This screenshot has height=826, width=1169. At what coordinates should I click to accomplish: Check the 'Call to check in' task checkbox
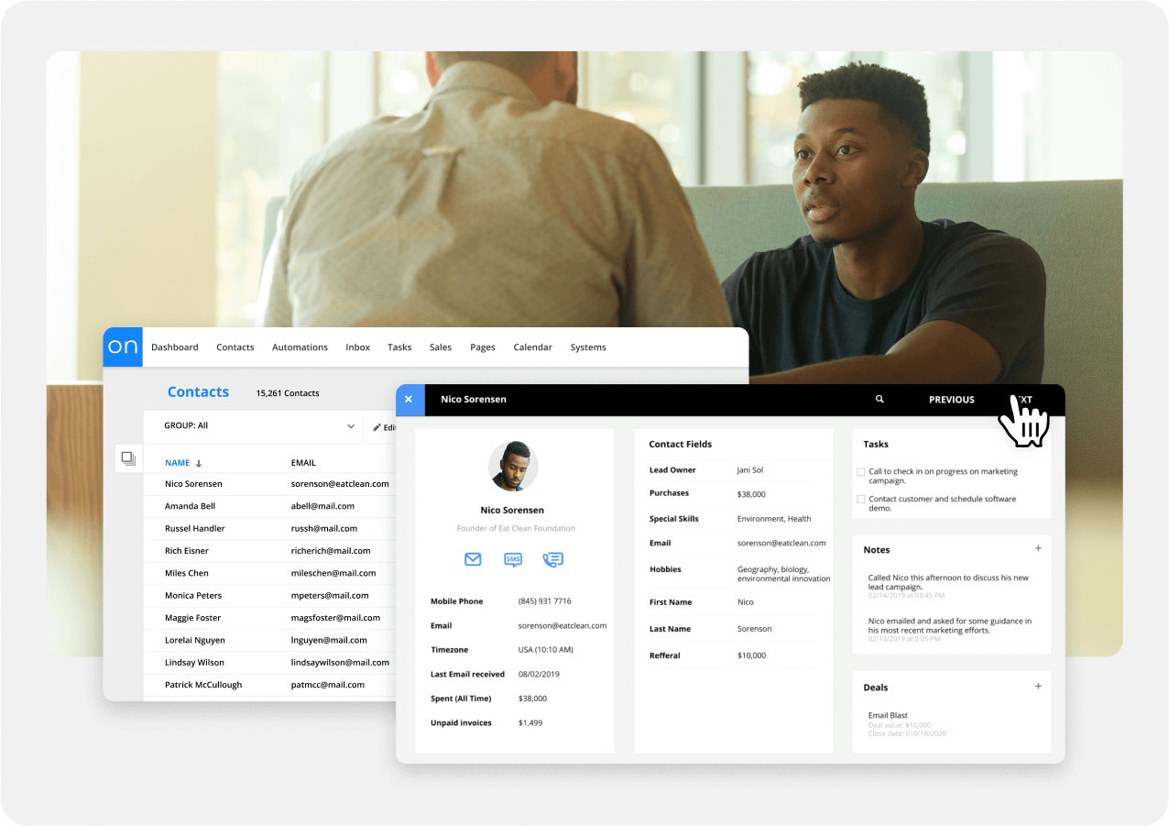(860, 472)
